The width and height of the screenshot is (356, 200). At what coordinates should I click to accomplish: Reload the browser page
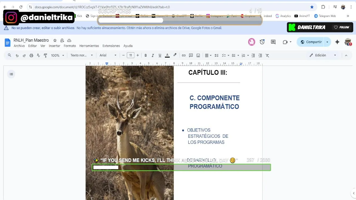coord(21,7)
